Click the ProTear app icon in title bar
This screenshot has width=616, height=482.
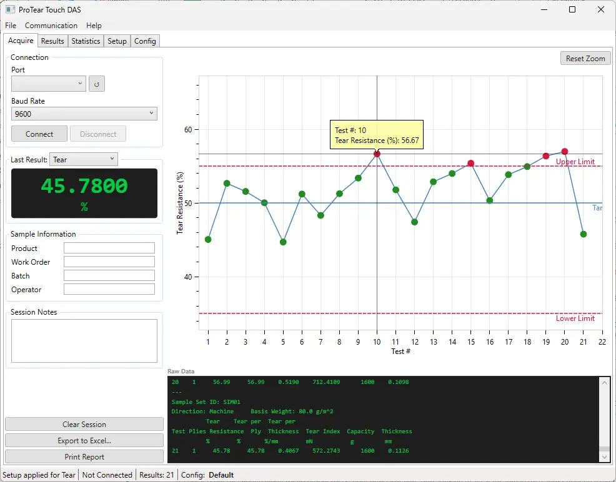pos(10,9)
